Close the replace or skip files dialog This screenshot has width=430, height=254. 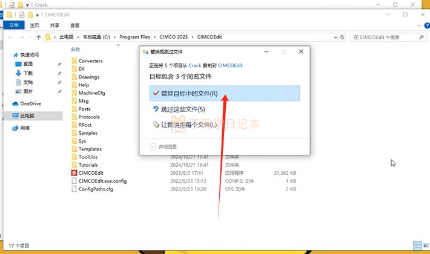tap(301, 52)
